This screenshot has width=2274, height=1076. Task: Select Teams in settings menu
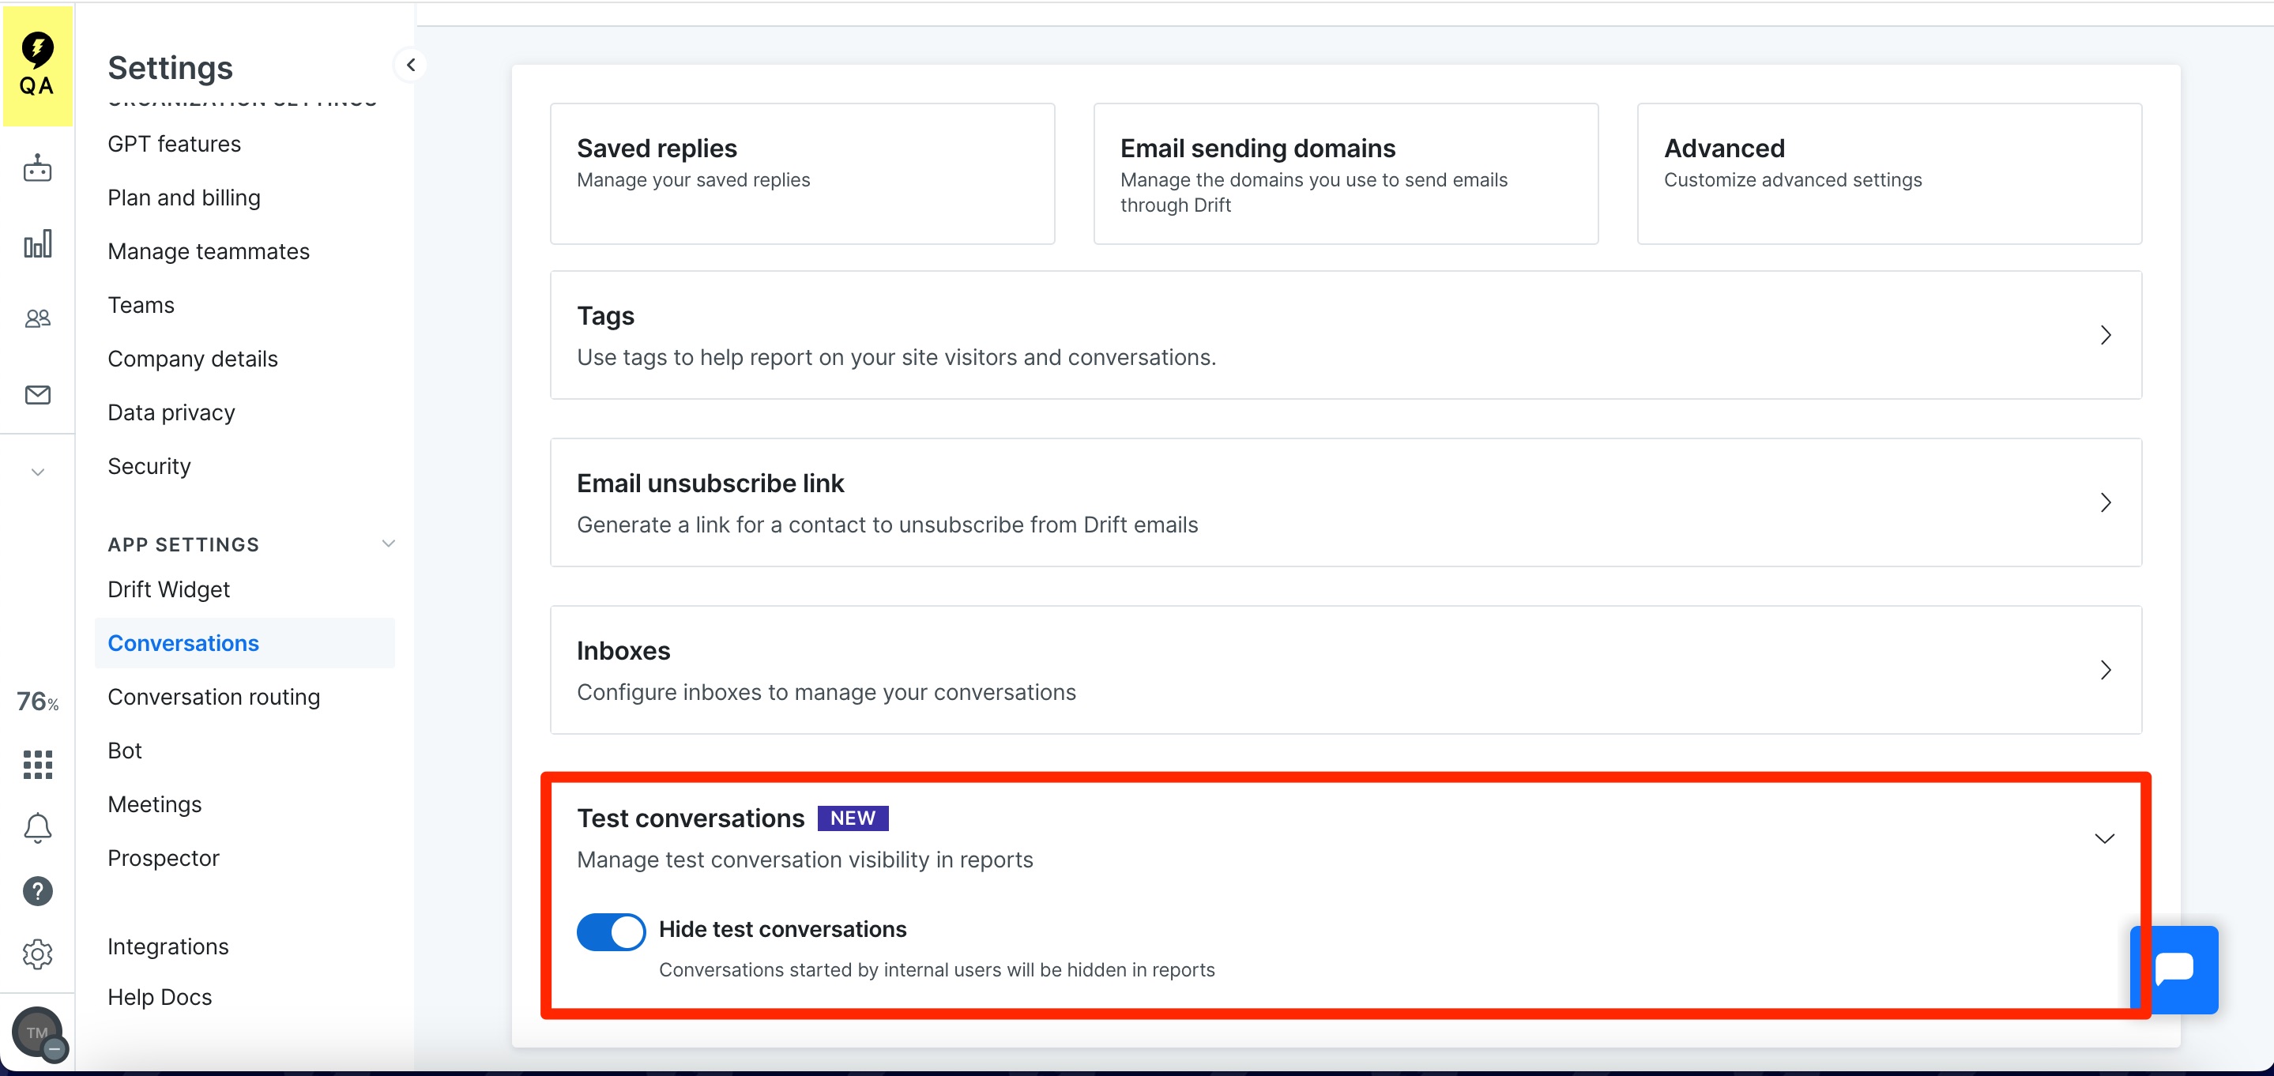click(x=141, y=306)
